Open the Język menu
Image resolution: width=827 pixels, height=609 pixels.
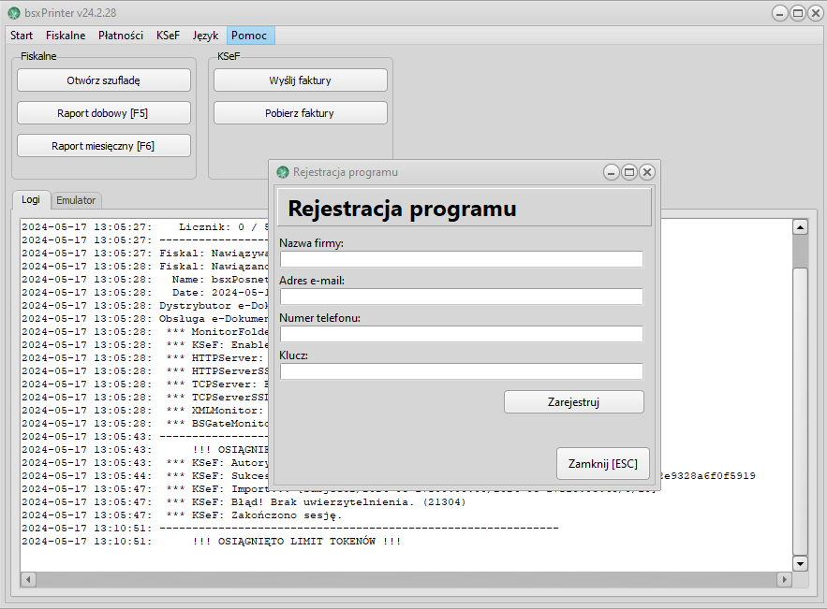[x=205, y=36]
